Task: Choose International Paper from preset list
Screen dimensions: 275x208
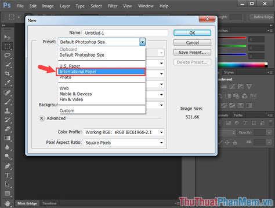Action: pyautogui.click(x=101, y=72)
